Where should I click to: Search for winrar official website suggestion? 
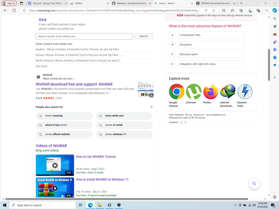64,134
